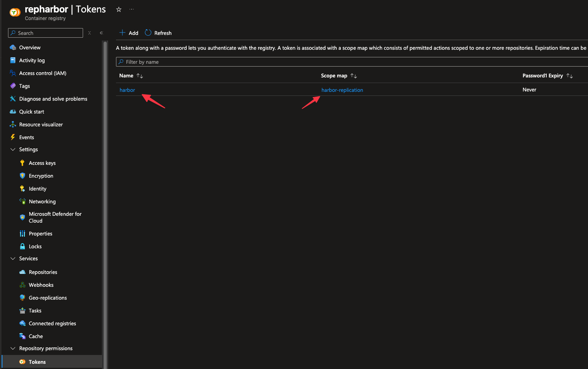Click the Locks padlock icon
588x369 pixels.
click(x=22, y=246)
